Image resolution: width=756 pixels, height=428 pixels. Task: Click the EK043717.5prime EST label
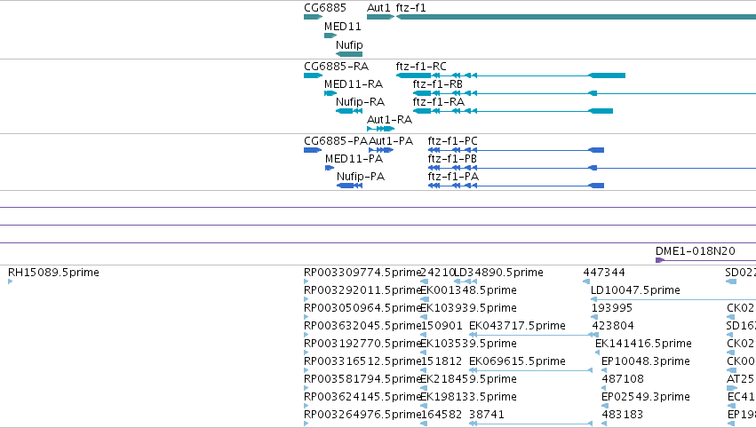point(517,326)
